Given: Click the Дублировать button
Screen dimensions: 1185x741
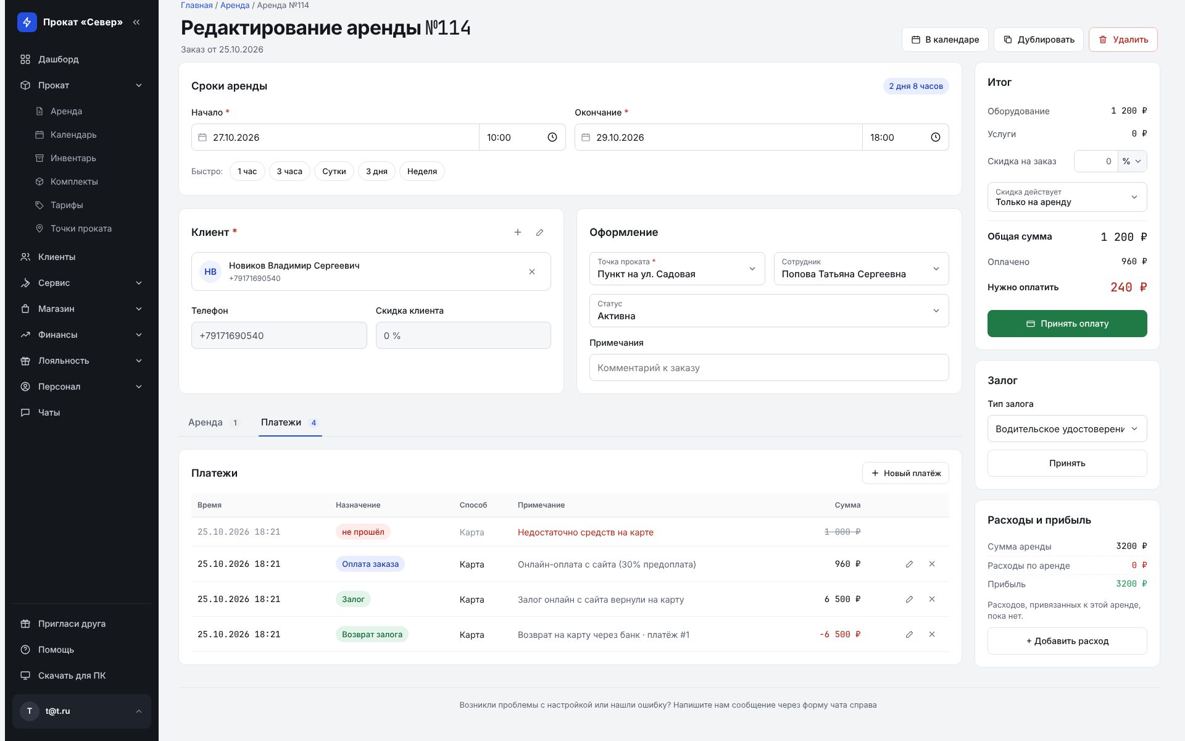Looking at the screenshot, I should [x=1039, y=40].
